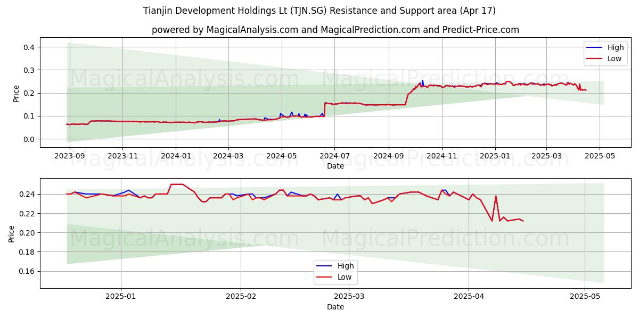The height and width of the screenshot is (319, 639).
Task: Click the '2025-03' tick label on bottom chart
Action: [x=349, y=297]
